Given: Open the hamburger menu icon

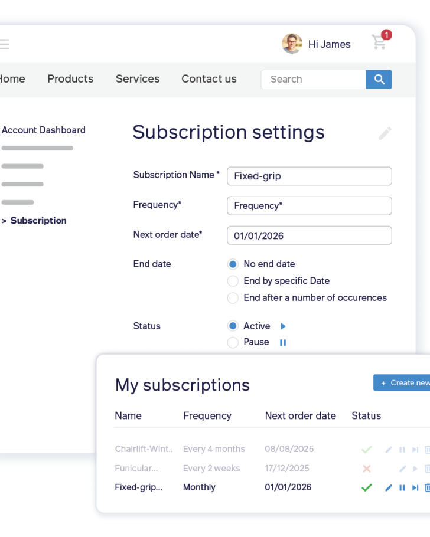Looking at the screenshot, I should [5, 44].
